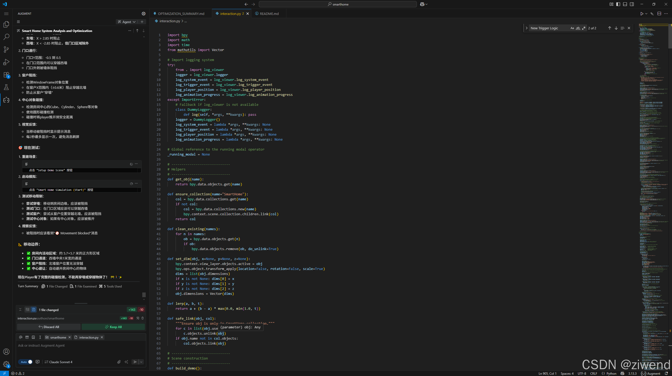The height and width of the screenshot is (376, 672).
Task: Run the Python file
Action: pos(642,14)
